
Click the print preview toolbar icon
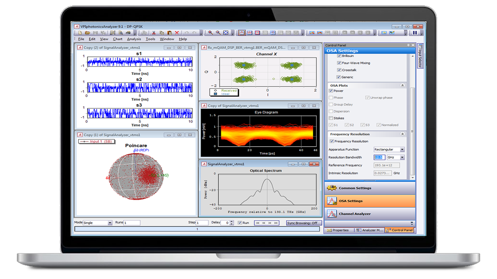[x=121, y=33]
